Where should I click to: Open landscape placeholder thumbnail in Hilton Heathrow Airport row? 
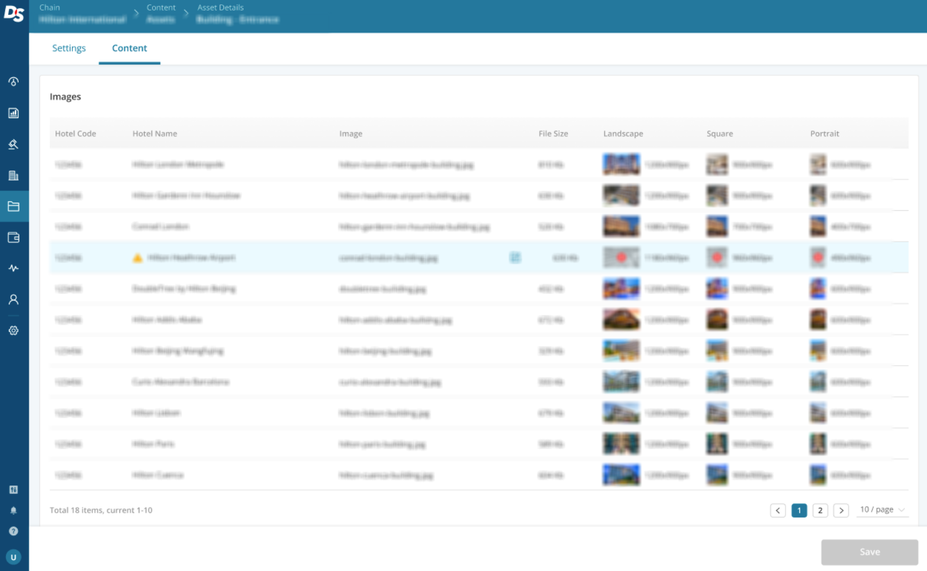coord(621,258)
